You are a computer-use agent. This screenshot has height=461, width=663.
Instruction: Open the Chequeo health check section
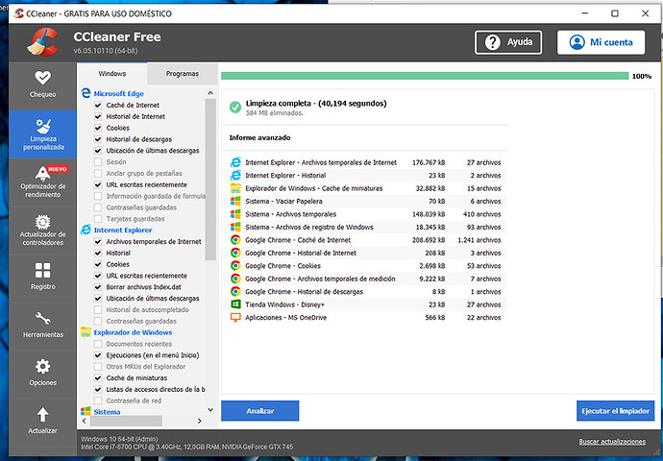pyautogui.click(x=42, y=85)
